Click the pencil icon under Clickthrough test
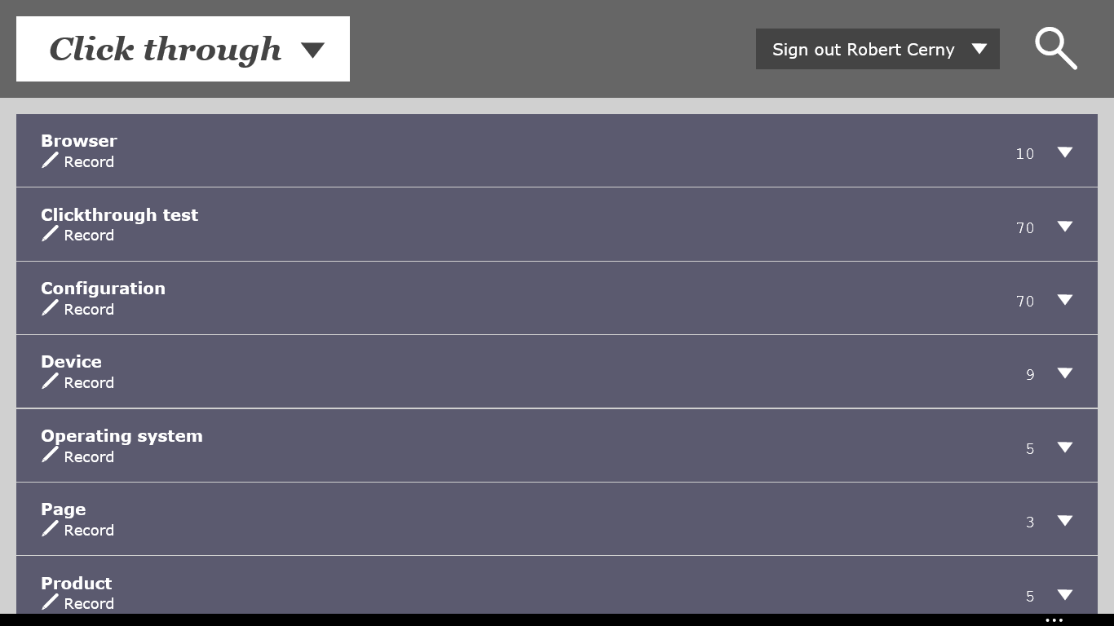Image resolution: width=1114 pixels, height=626 pixels. [x=50, y=234]
